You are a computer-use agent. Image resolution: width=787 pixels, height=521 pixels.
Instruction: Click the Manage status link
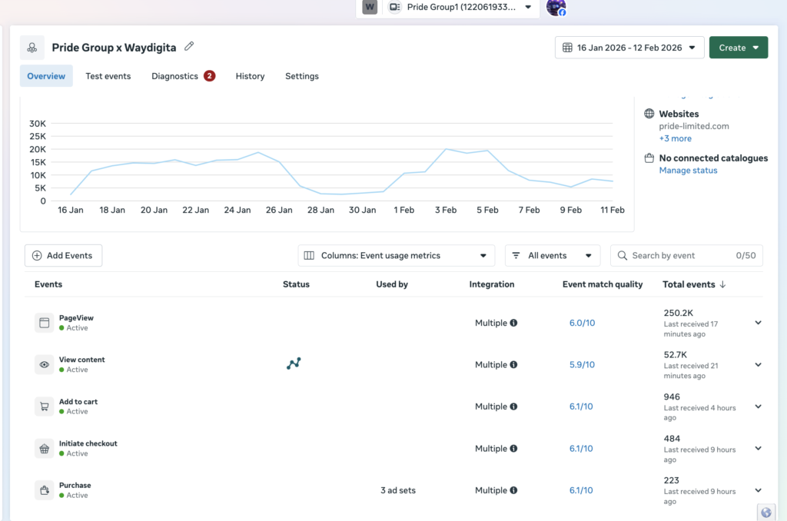click(x=688, y=171)
